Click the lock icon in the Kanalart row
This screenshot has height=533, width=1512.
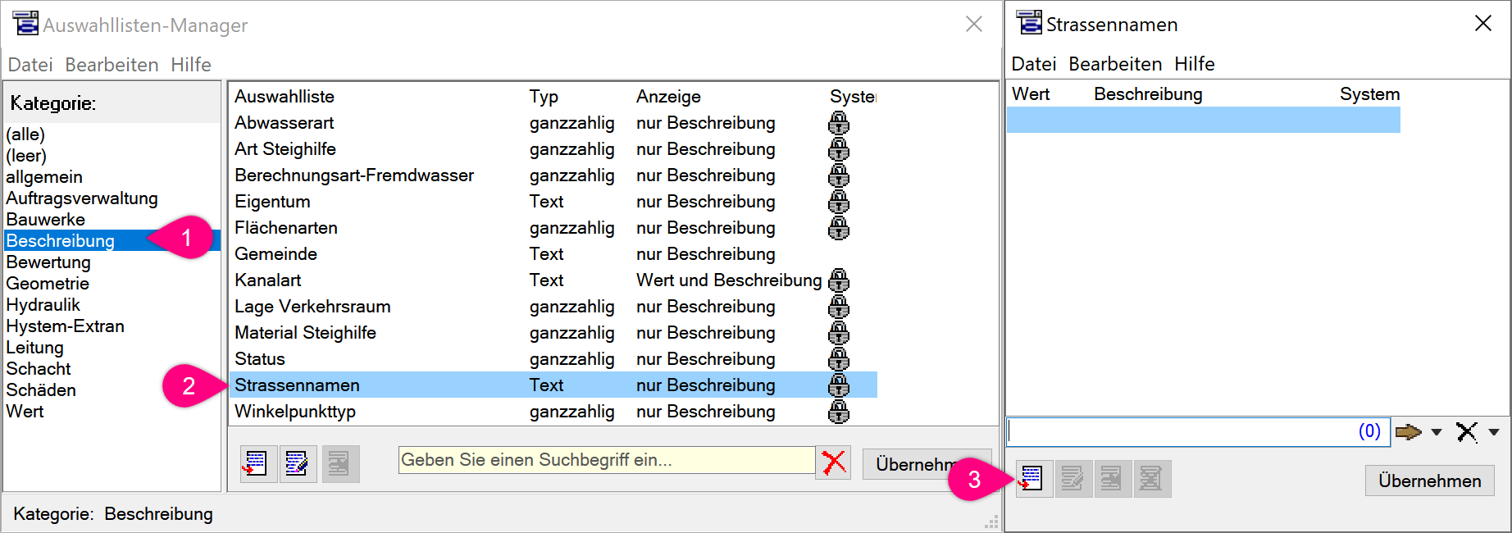point(838,280)
